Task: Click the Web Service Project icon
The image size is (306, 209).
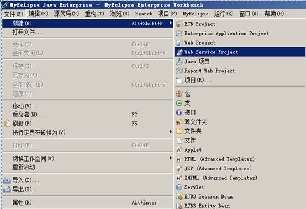Action: [x=179, y=52]
